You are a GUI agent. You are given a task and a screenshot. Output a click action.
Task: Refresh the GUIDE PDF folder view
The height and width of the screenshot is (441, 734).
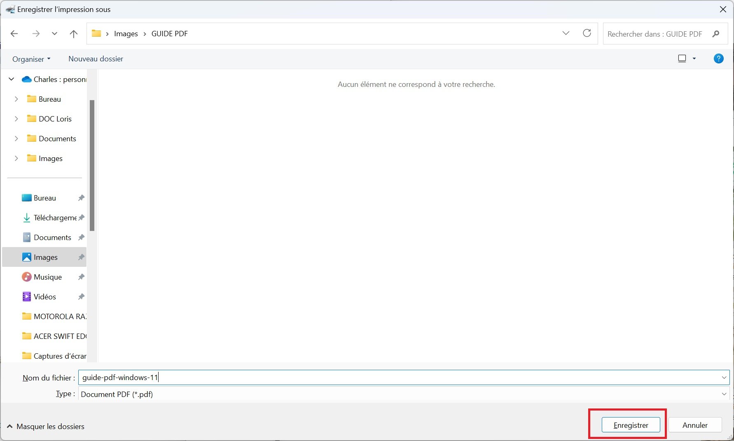(x=587, y=33)
